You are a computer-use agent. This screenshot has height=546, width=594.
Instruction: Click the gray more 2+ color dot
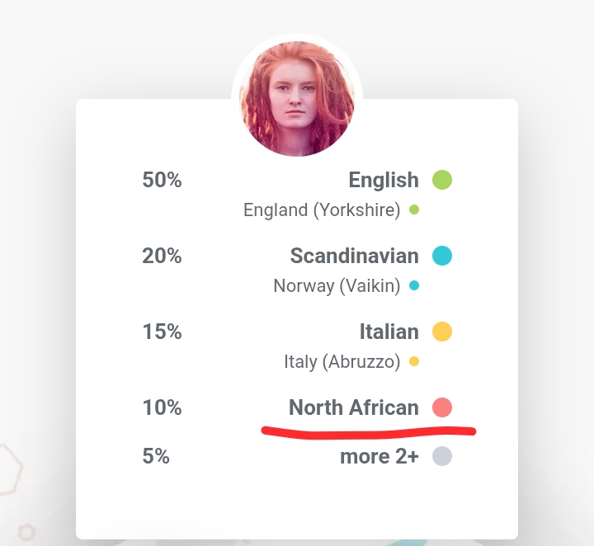[x=442, y=456]
